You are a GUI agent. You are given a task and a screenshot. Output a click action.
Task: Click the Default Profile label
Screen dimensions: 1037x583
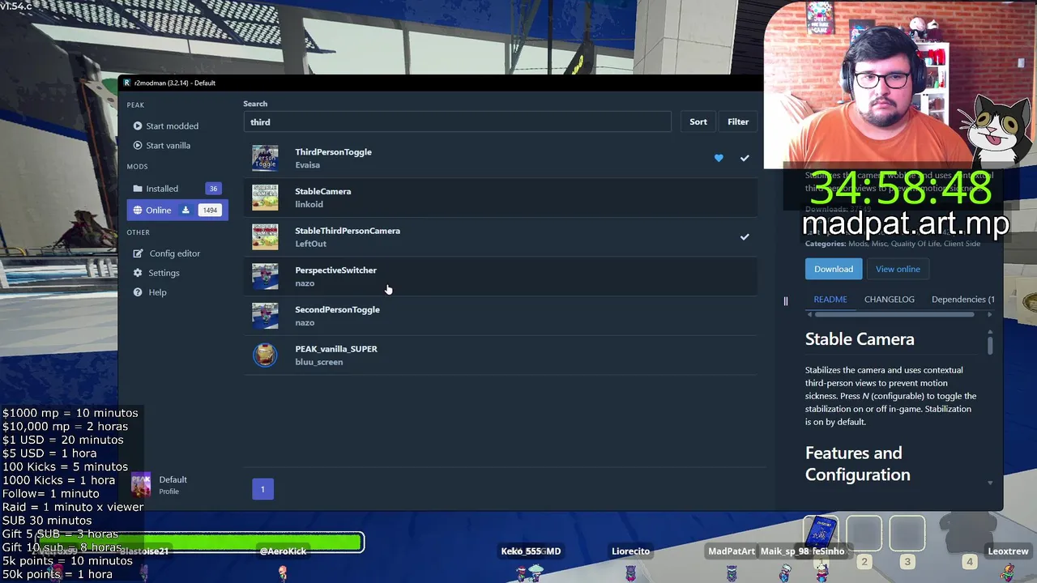pyautogui.click(x=173, y=484)
